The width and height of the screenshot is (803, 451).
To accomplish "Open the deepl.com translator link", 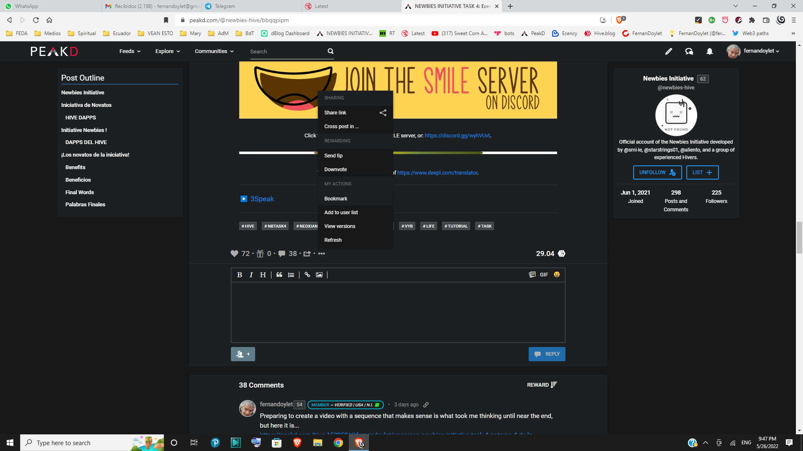I will point(437,173).
